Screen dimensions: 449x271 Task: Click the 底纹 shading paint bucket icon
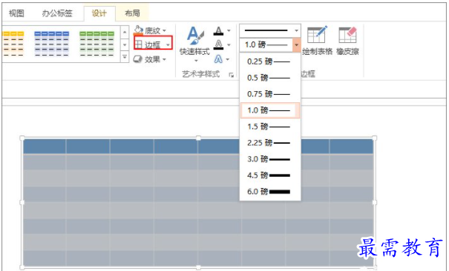click(x=138, y=30)
